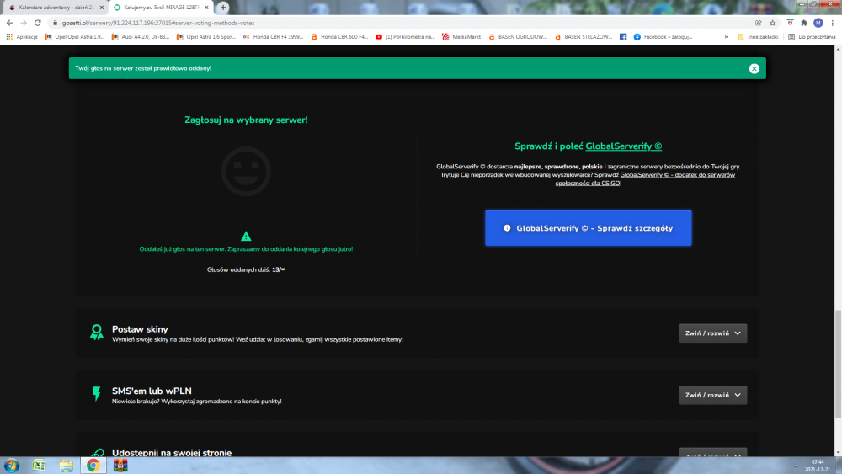Open the Aplikacje bookmarks shortcut

(22, 37)
